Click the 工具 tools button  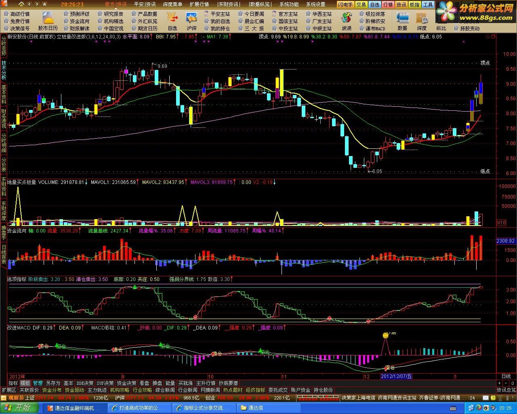(x=428, y=4)
